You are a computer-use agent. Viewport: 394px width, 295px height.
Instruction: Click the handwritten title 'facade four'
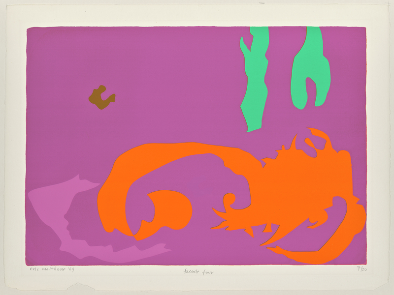tap(198, 272)
